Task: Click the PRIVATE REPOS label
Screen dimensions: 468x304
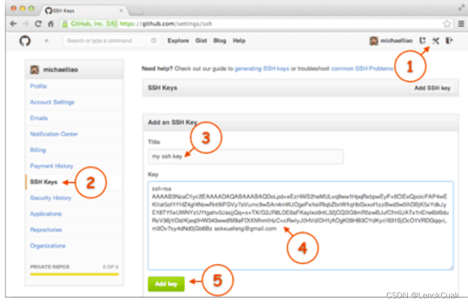Action: pyautogui.click(x=50, y=267)
